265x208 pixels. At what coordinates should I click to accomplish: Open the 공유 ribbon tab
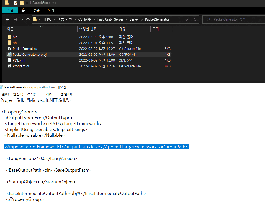(36, 10)
